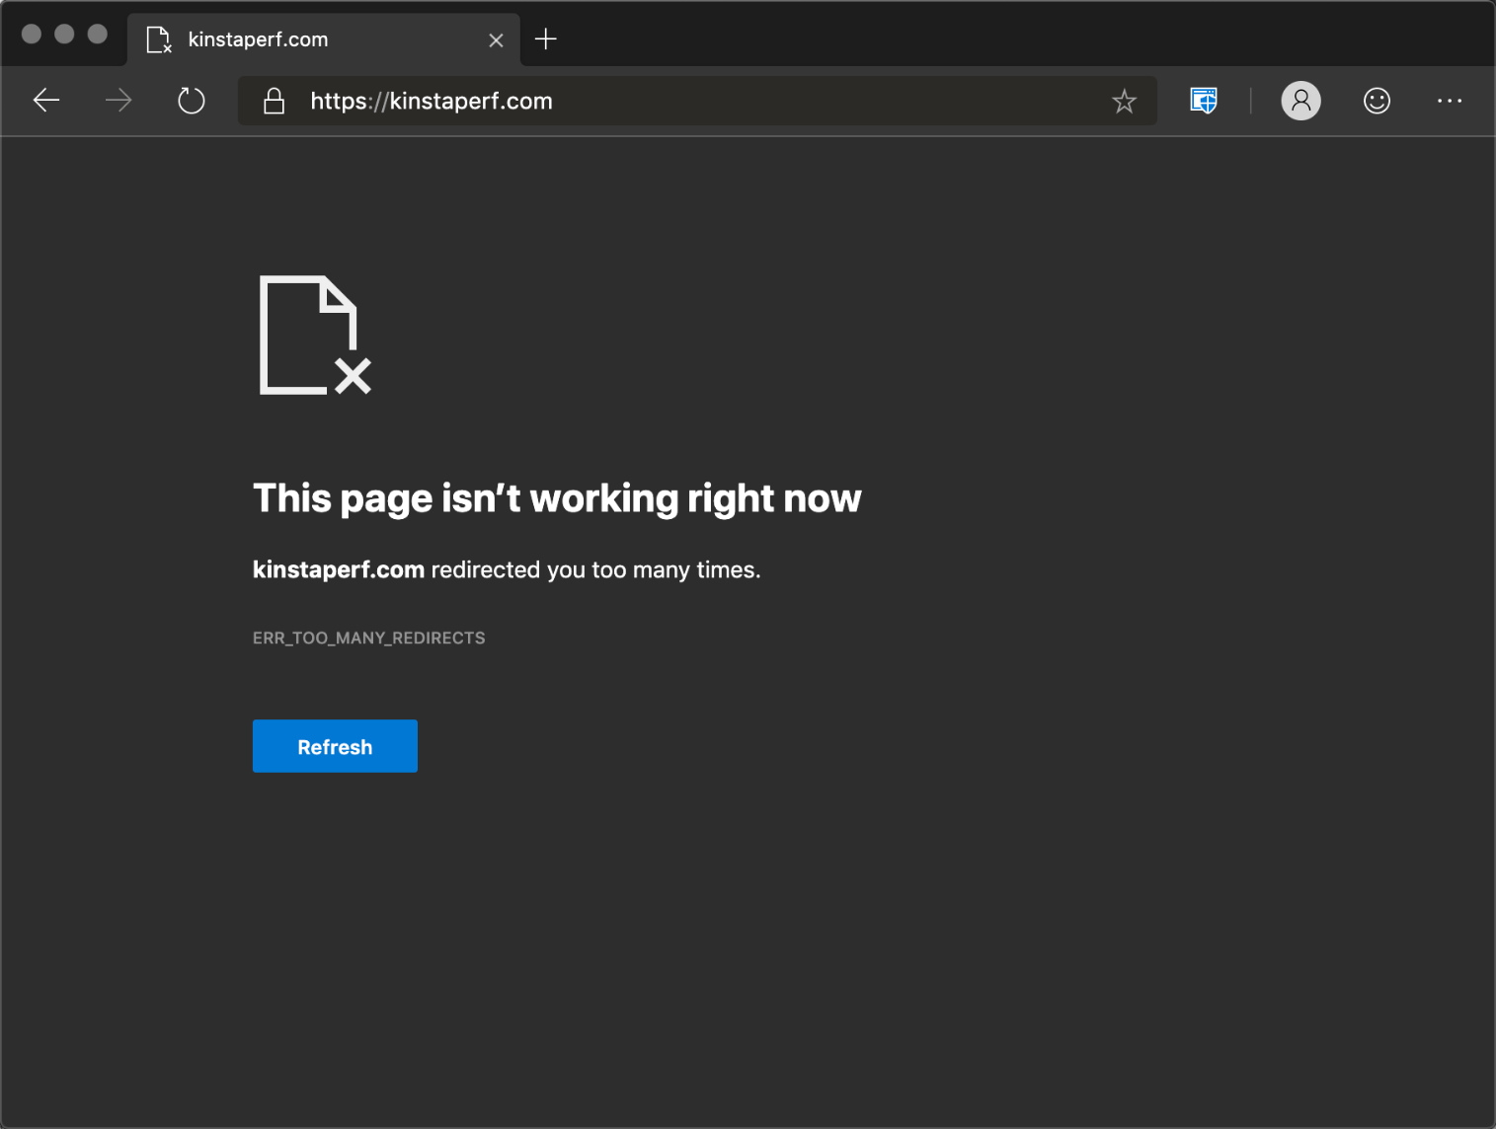Click the page favicon in the tab
This screenshot has width=1496, height=1129.
158,39
